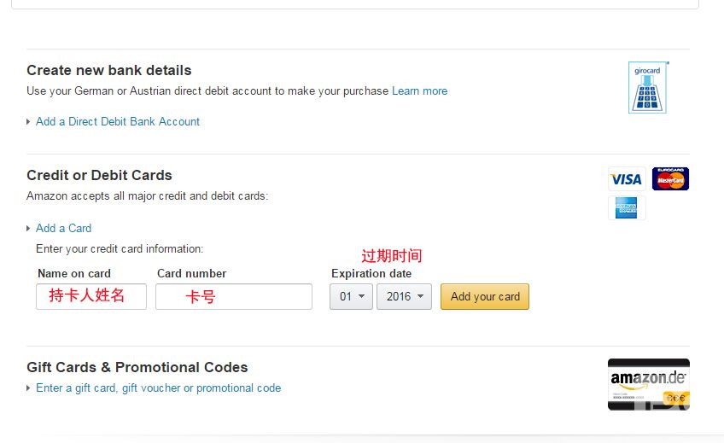Click the girocard logo icon
Viewport: 724px width, 443px height.
[x=647, y=87]
